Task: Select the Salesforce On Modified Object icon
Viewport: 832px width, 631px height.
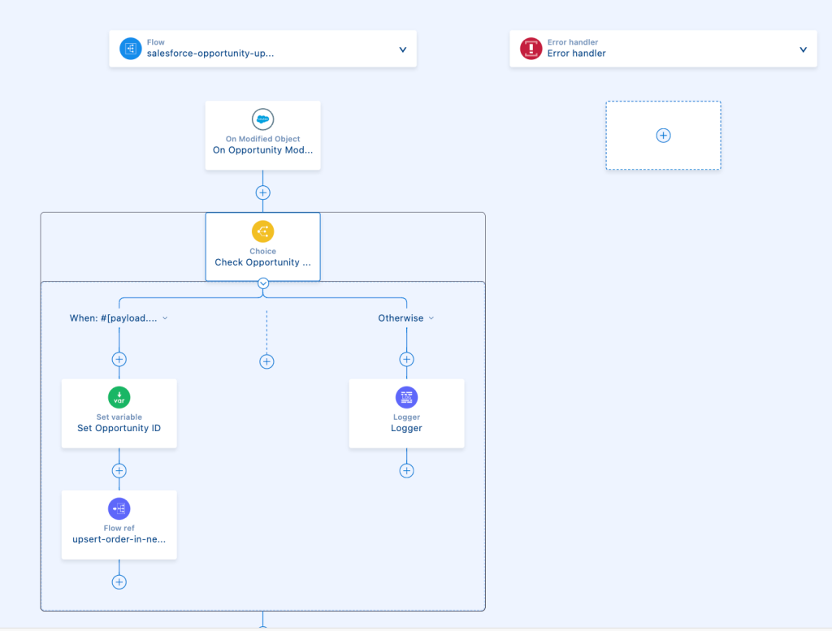Action: [262, 119]
